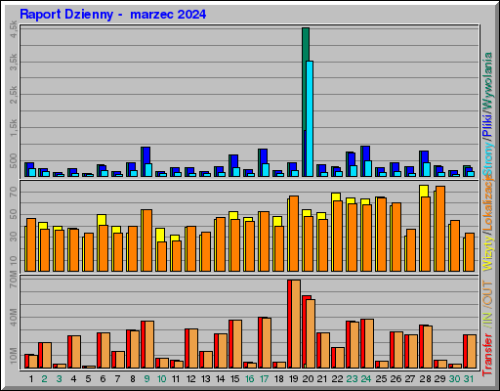Click day label 16 on x-axis
Screen dimensions: 500x391
tap(249, 379)
